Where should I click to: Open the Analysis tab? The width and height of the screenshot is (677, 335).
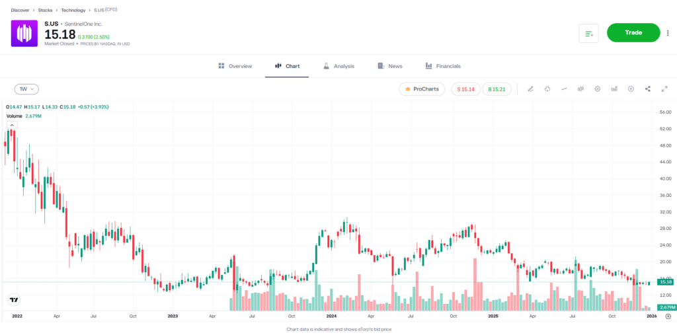(x=338, y=66)
